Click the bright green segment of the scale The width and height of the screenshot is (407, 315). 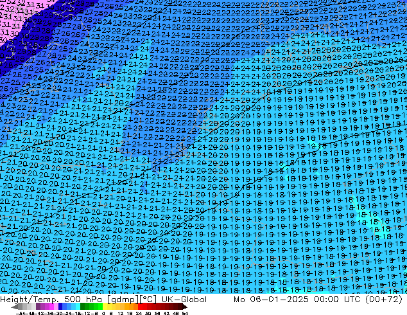tap(100, 307)
